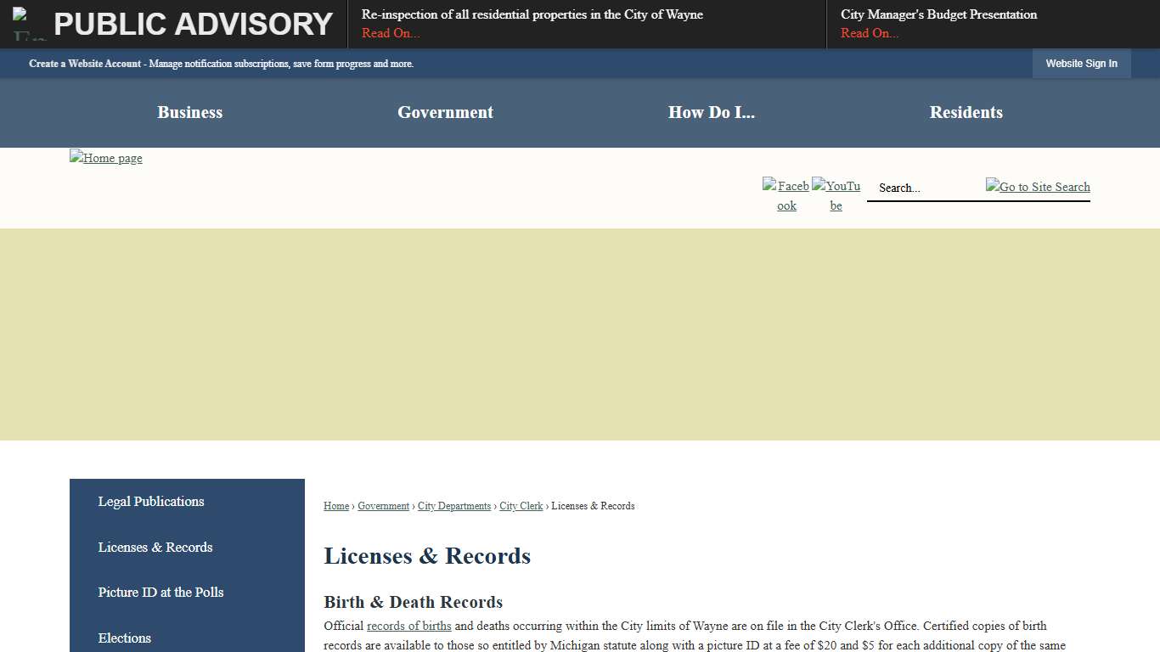Viewport: 1160px width, 652px height.
Task: Click the YouTube icon
Action: (x=836, y=195)
